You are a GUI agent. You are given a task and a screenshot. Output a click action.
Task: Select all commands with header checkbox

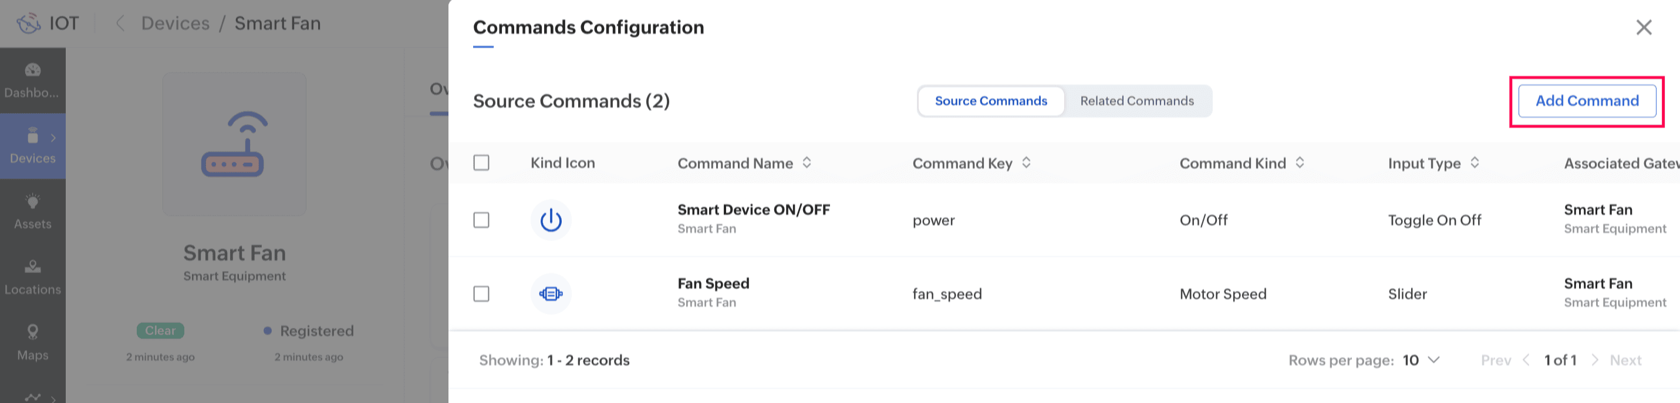point(481,163)
